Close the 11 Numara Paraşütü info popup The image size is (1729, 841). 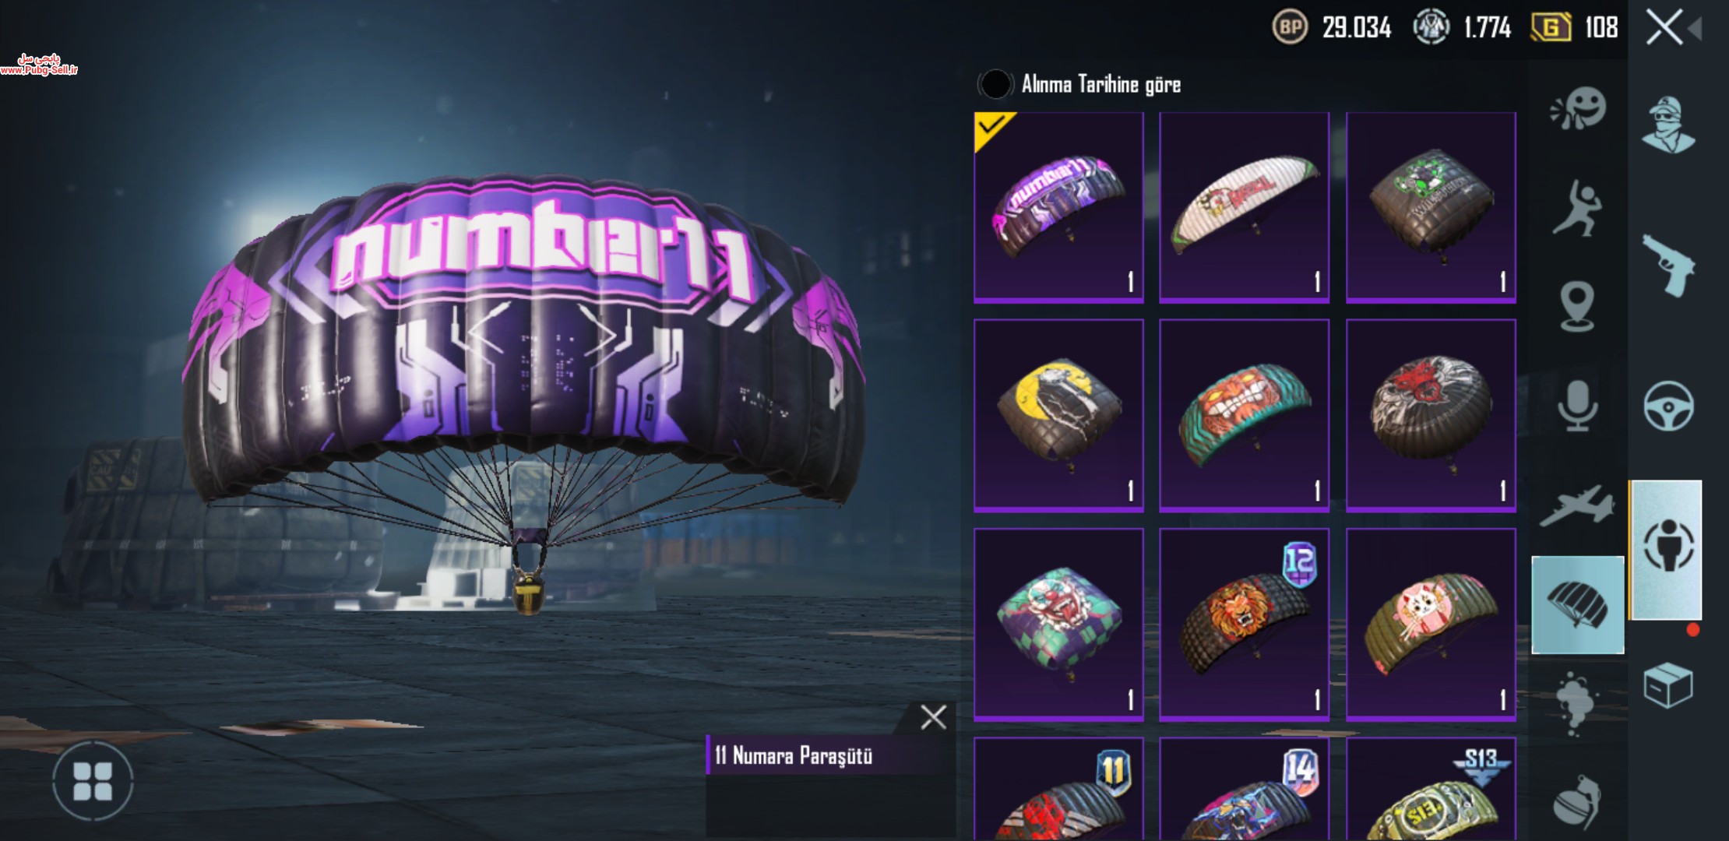tap(933, 717)
